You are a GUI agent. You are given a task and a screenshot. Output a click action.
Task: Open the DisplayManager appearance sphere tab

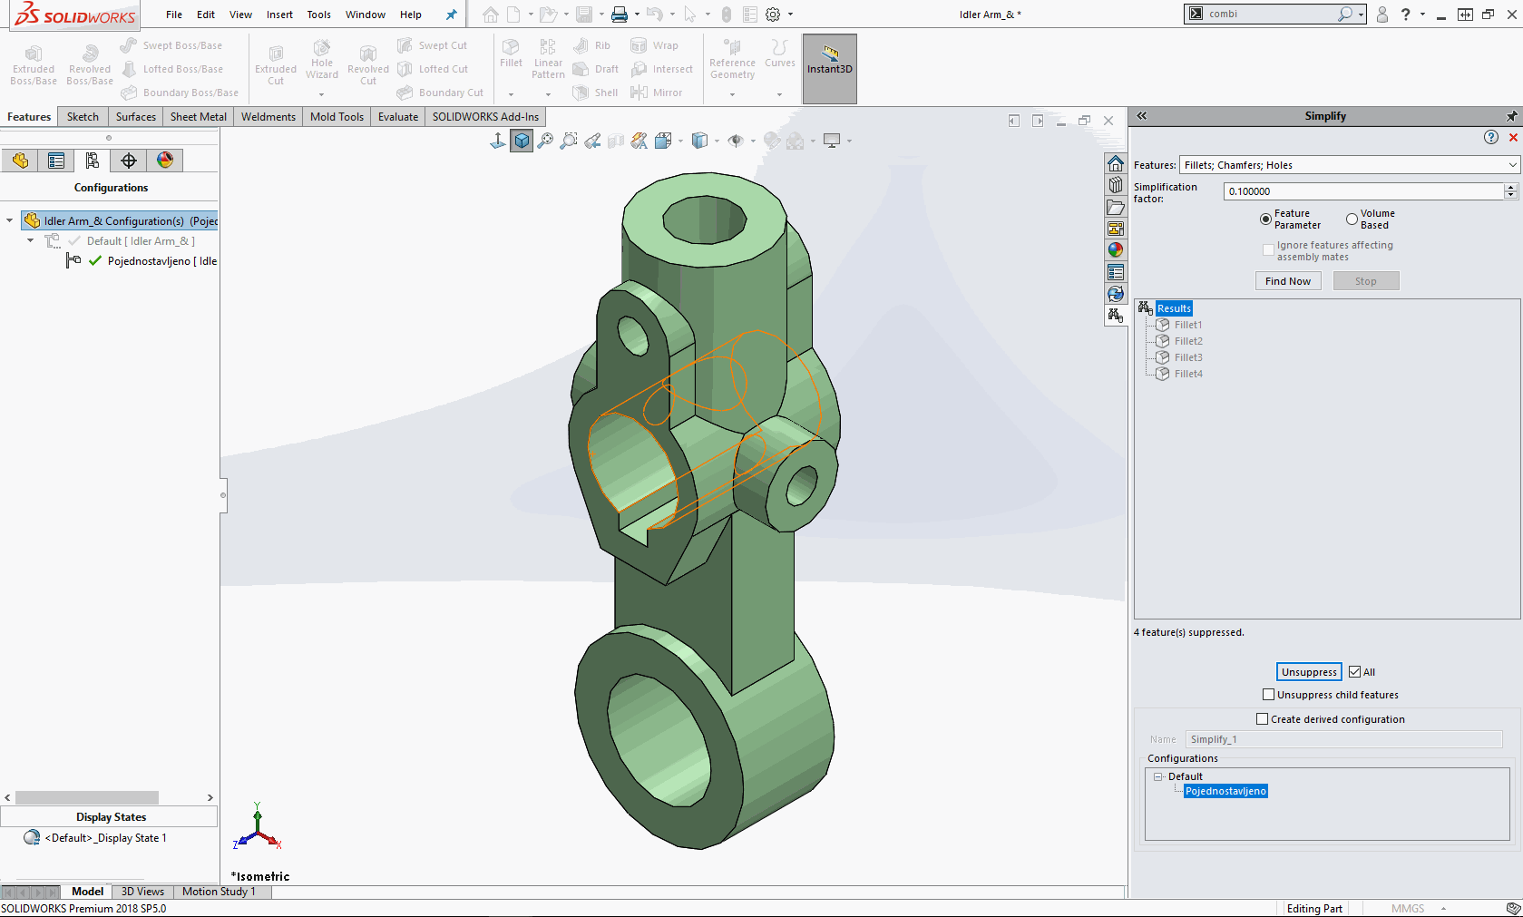pos(164,161)
